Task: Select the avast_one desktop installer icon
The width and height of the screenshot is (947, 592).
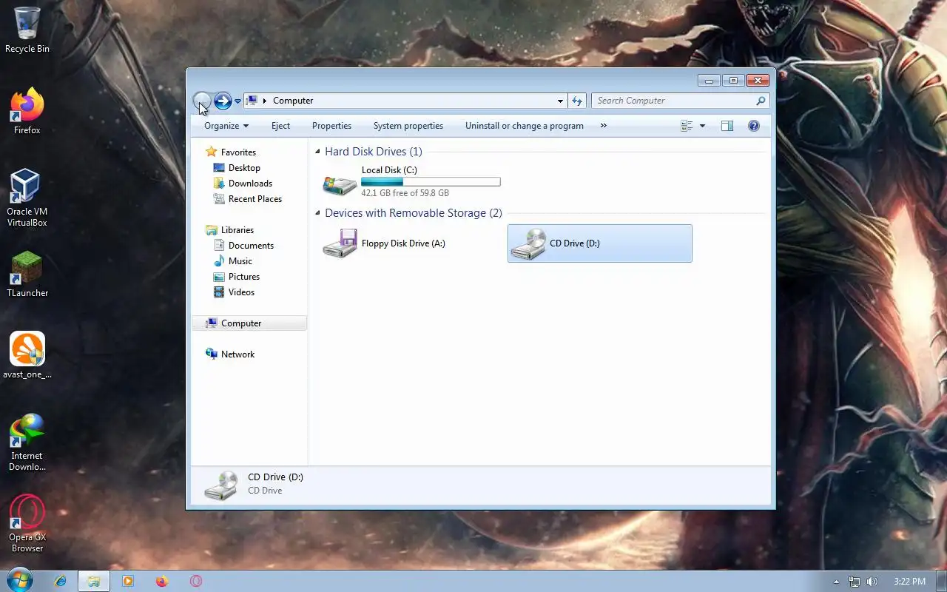Action: 27,356
